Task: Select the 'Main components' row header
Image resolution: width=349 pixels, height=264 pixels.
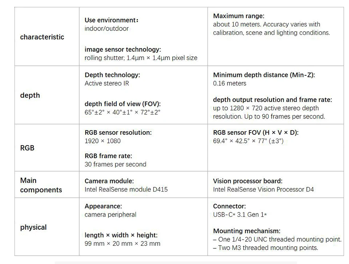Action: click(x=41, y=185)
